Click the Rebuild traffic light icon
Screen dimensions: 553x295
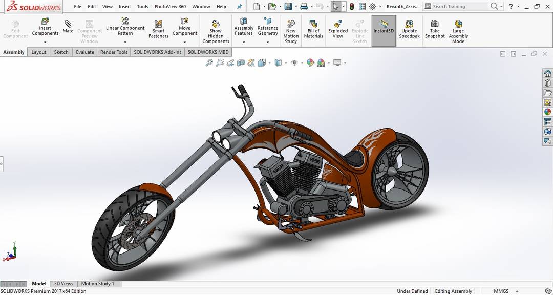coord(352,6)
